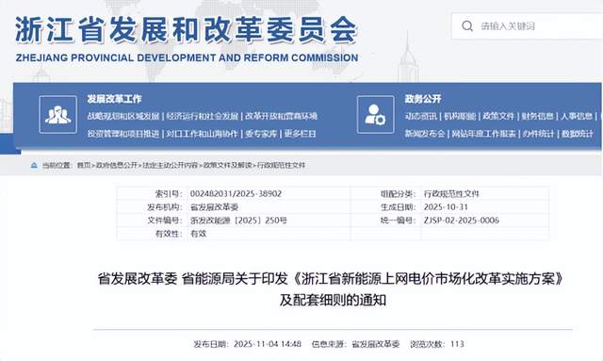The image size is (603, 361).
Task: Select document number 浙发改能源〔2025〕250号
Action: pyautogui.click(x=238, y=221)
